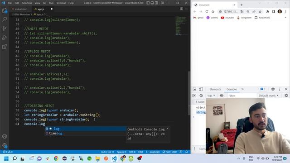Click the Chrome address bar 127.0.0.1
Screen dimensions: 290x163
pos(231,11)
